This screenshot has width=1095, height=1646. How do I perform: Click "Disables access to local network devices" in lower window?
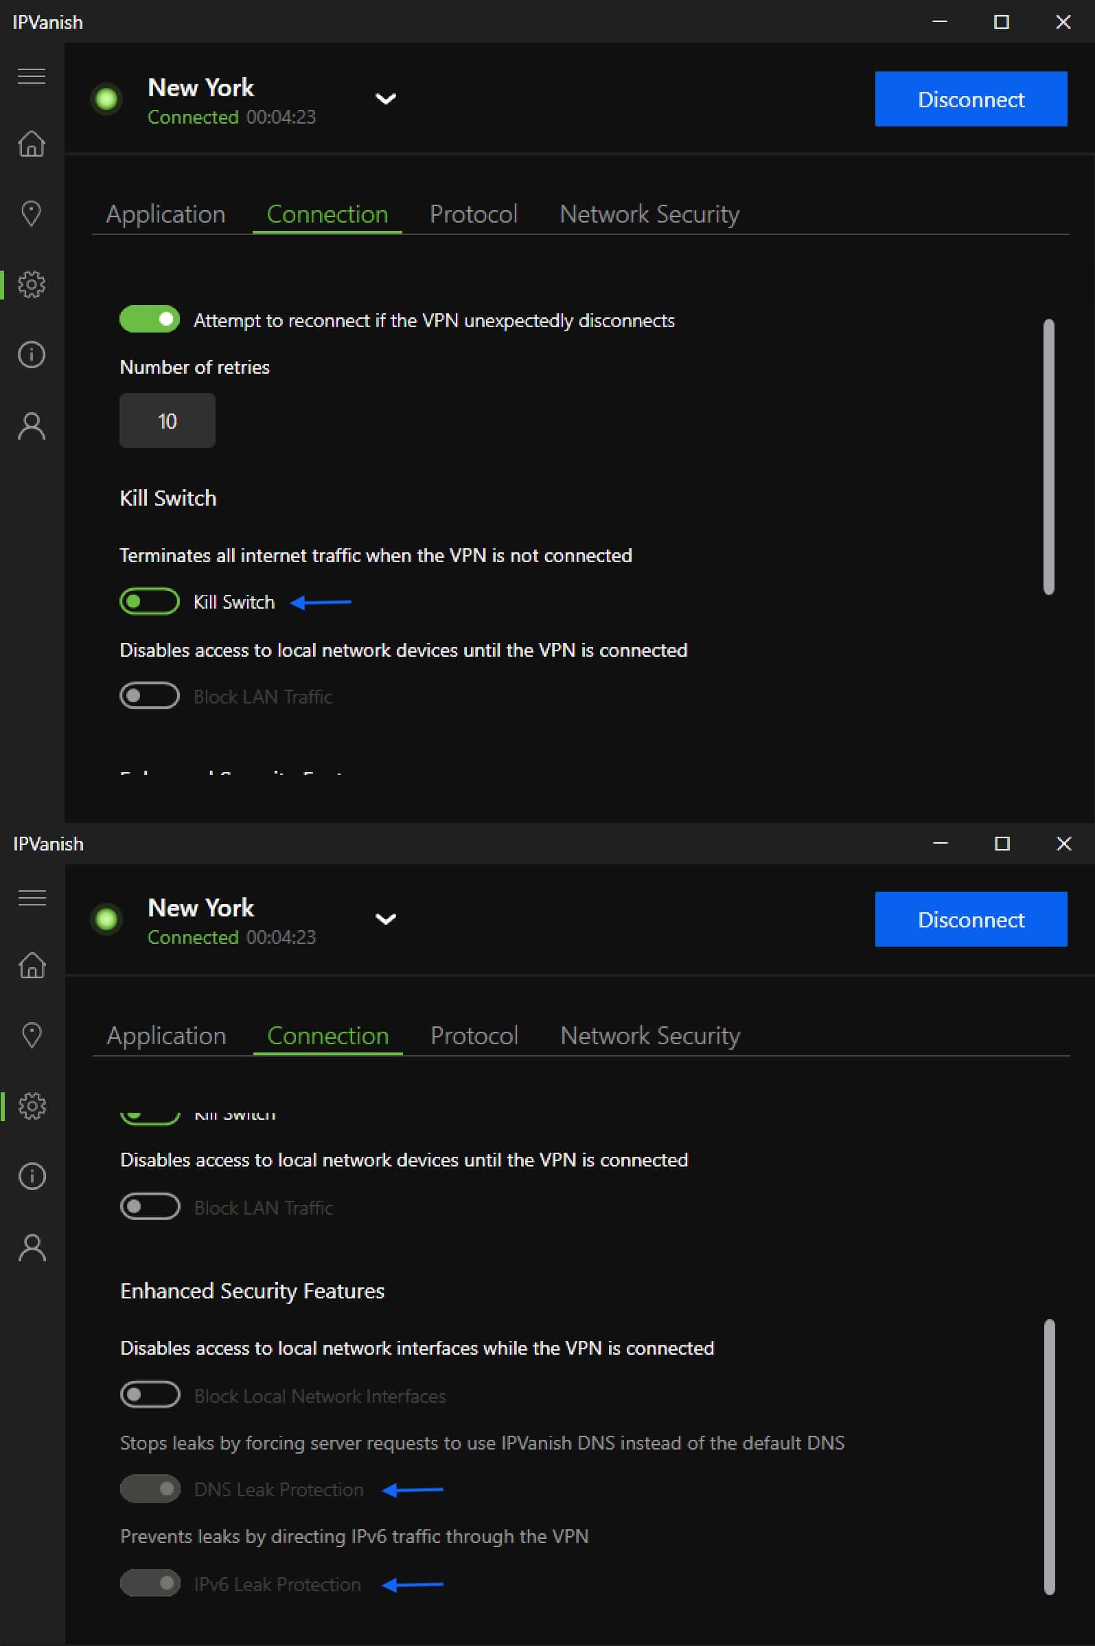pyautogui.click(x=404, y=1160)
